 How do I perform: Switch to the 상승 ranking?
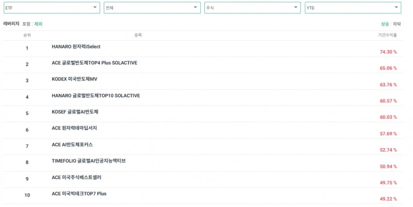pos(385,24)
